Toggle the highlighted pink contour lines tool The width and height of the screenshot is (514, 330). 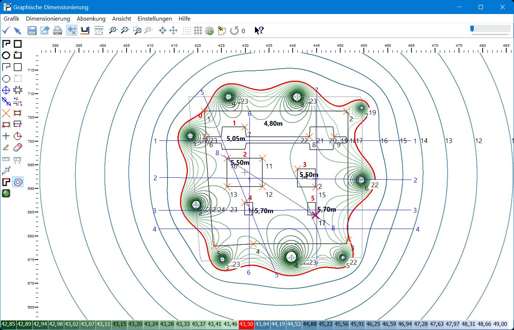point(18,182)
